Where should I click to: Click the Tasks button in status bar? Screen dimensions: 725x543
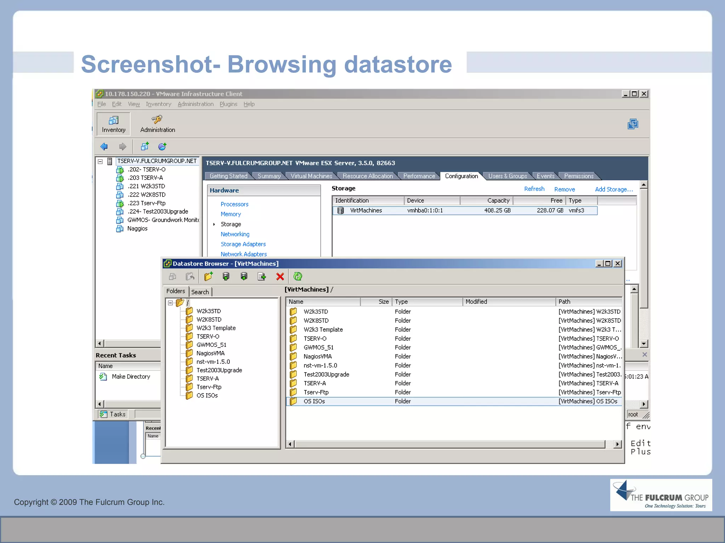[x=113, y=414]
